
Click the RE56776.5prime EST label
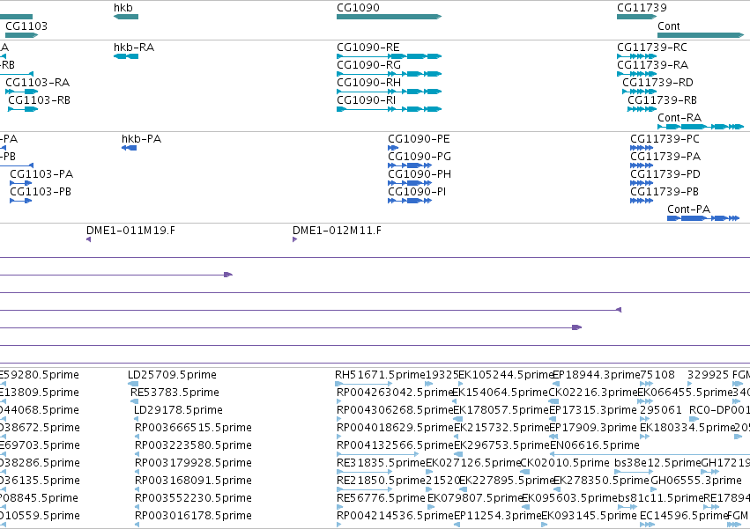click(381, 498)
